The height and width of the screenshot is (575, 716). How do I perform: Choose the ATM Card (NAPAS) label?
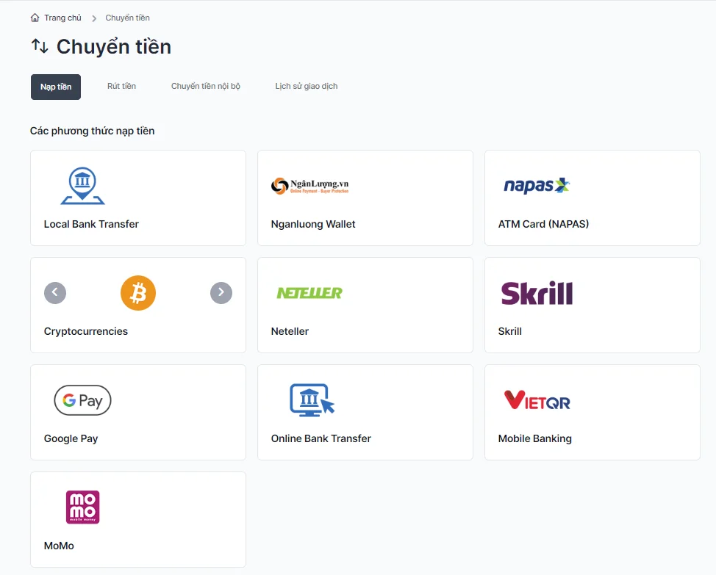[x=543, y=224]
